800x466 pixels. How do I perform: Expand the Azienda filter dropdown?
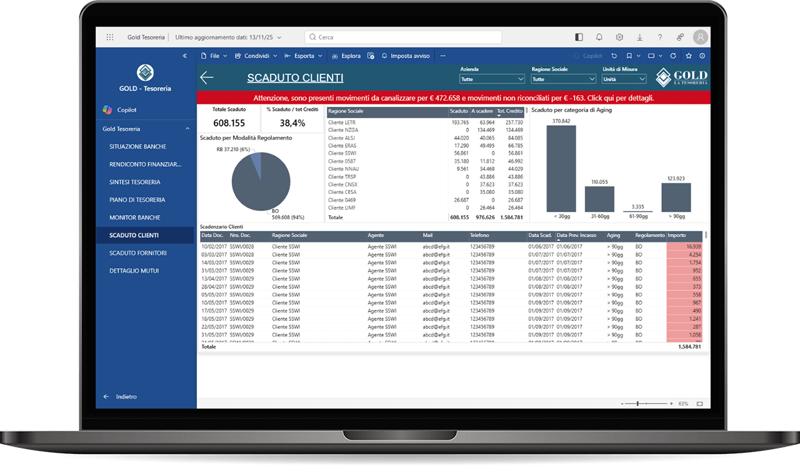492,79
